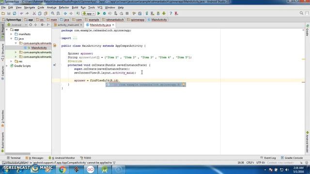Click the Paste toolbar icon

[x=46, y=14]
